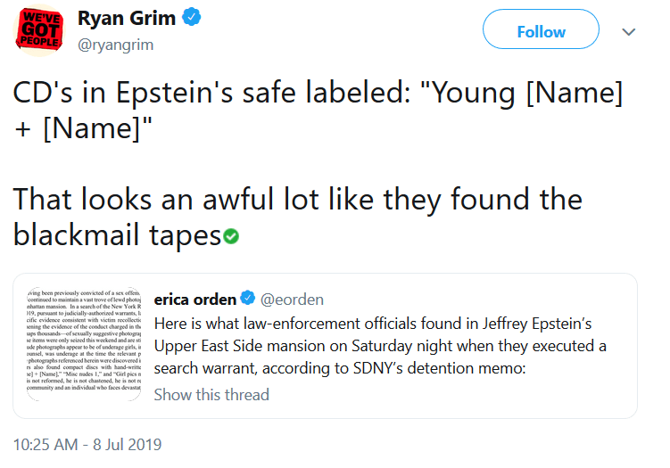Viewport: 670px width, 468px height.
Task: Open the 10:25 AM - 8 Jul 2019 timestamp
Action: [87, 444]
